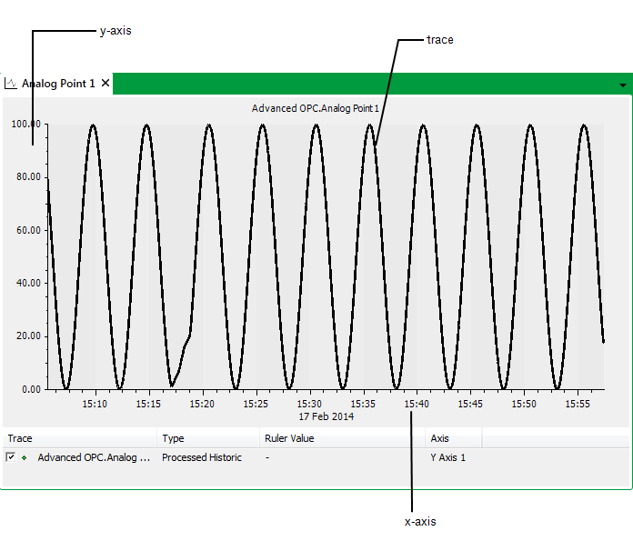Image resolution: width=633 pixels, height=541 pixels.
Task: Click the graph title Advanced OPC.Analog Point 1
Action: coord(316,108)
